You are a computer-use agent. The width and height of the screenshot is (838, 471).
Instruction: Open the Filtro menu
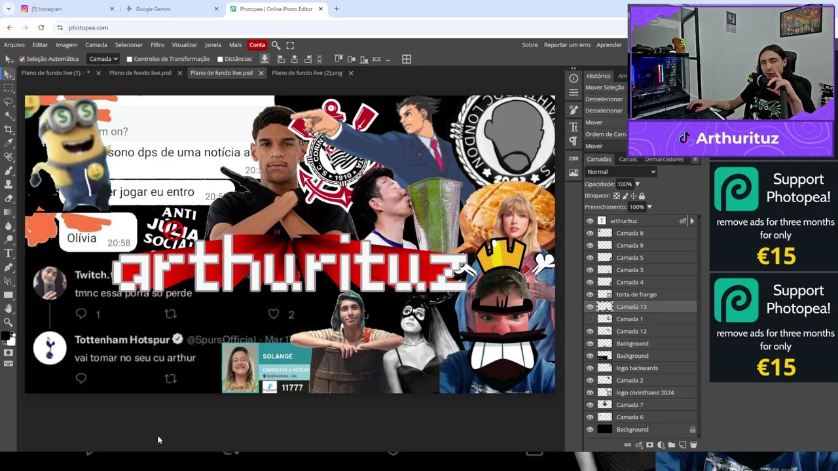click(157, 45)
